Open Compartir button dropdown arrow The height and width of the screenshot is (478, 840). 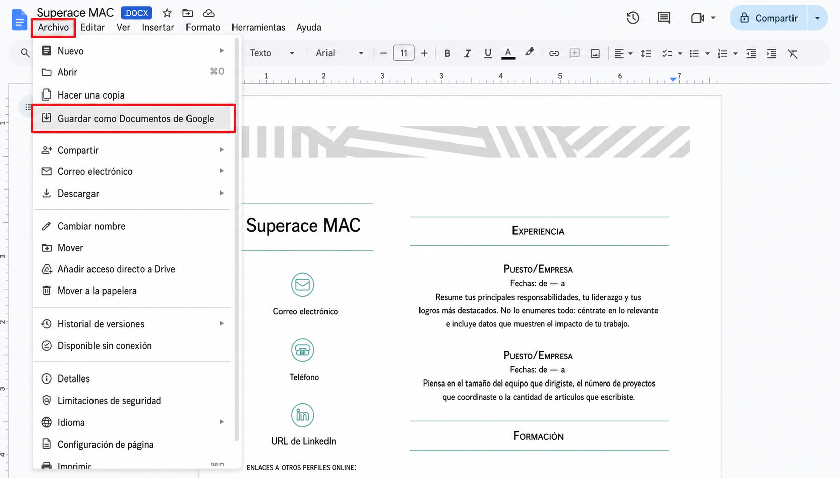tap(817, 18)
